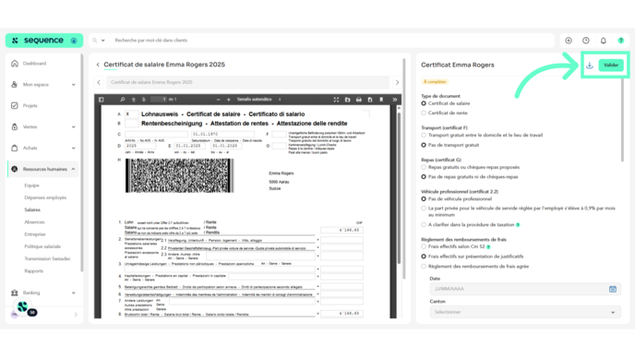Click the download icon beside Valider
This screenshot has width=635, height=357.
click(589, 65)
